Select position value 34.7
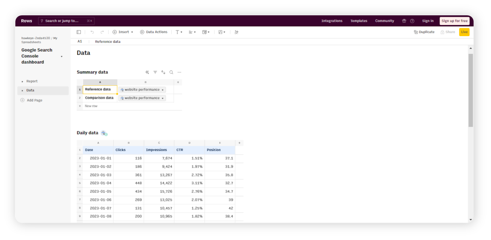The width and height of the screenshot is (491, 240). (220, 192)
